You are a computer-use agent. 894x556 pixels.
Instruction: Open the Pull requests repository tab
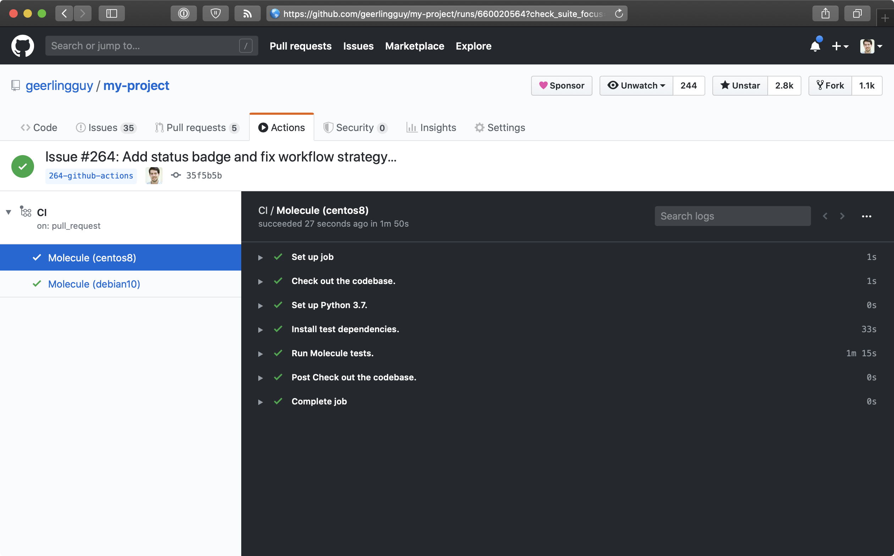197,127
